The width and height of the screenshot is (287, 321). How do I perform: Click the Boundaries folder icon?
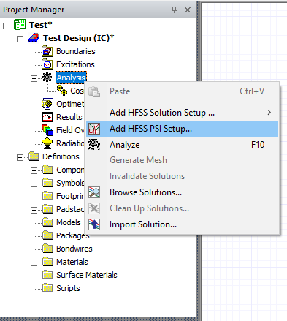coord(47,51)
